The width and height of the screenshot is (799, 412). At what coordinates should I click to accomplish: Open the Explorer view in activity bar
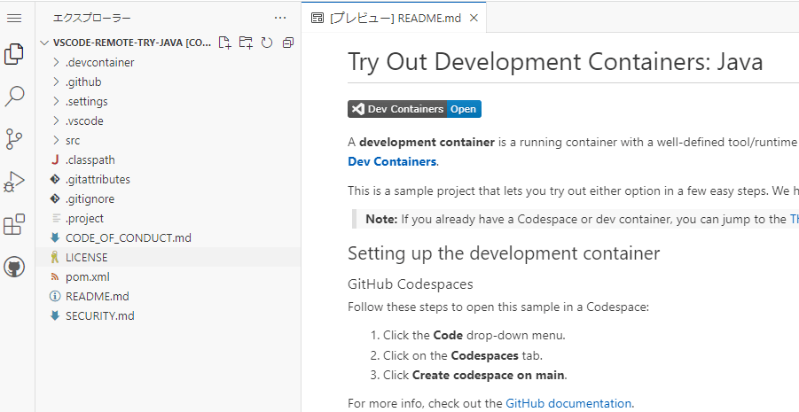click(14, 54)
